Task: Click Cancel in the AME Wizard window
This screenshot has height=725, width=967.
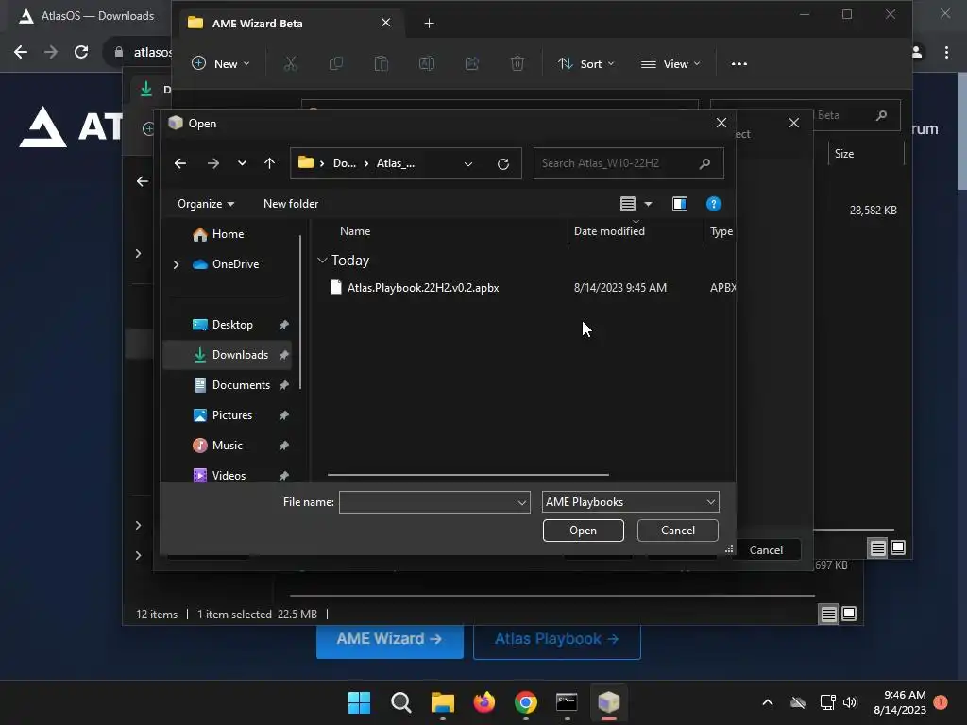Action: coord(766,550)
